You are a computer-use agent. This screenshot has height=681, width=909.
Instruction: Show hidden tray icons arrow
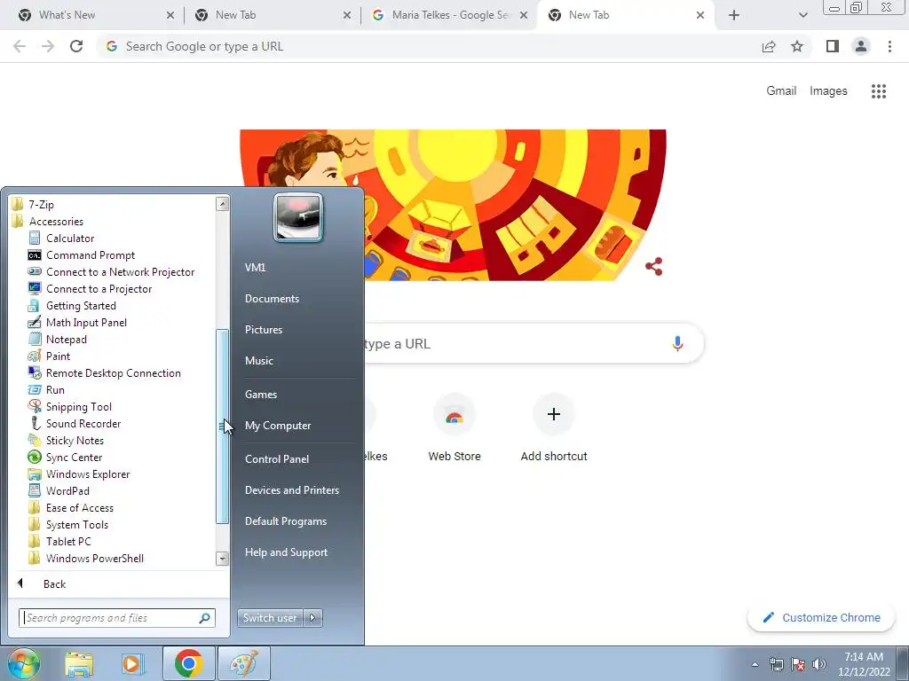click(755, 664)
